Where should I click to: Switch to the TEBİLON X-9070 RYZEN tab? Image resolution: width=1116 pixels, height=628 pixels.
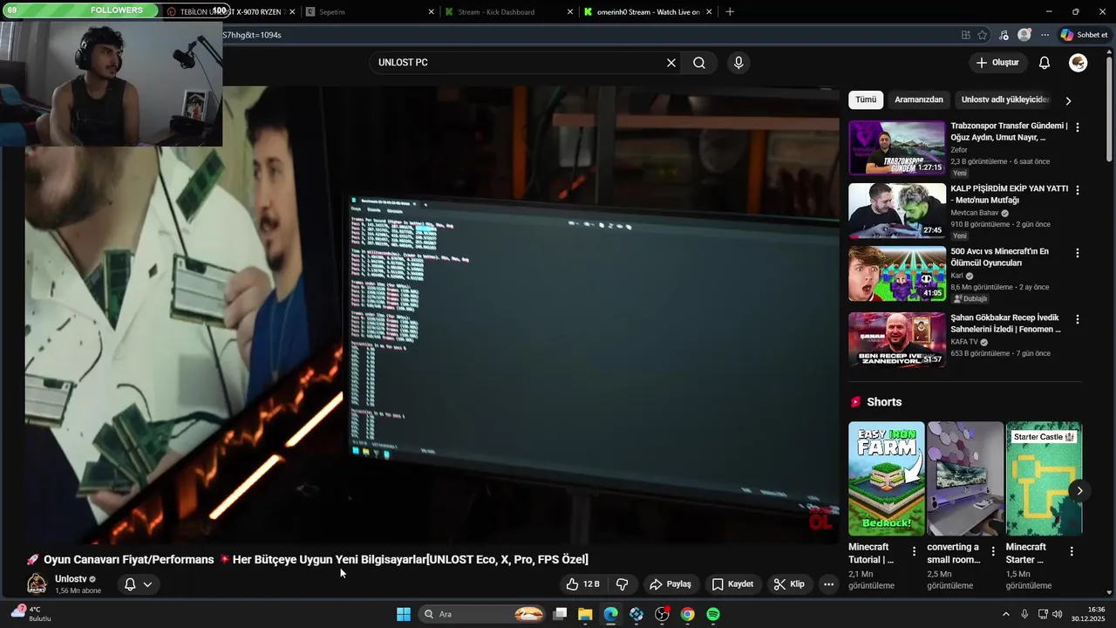(230, 12)
